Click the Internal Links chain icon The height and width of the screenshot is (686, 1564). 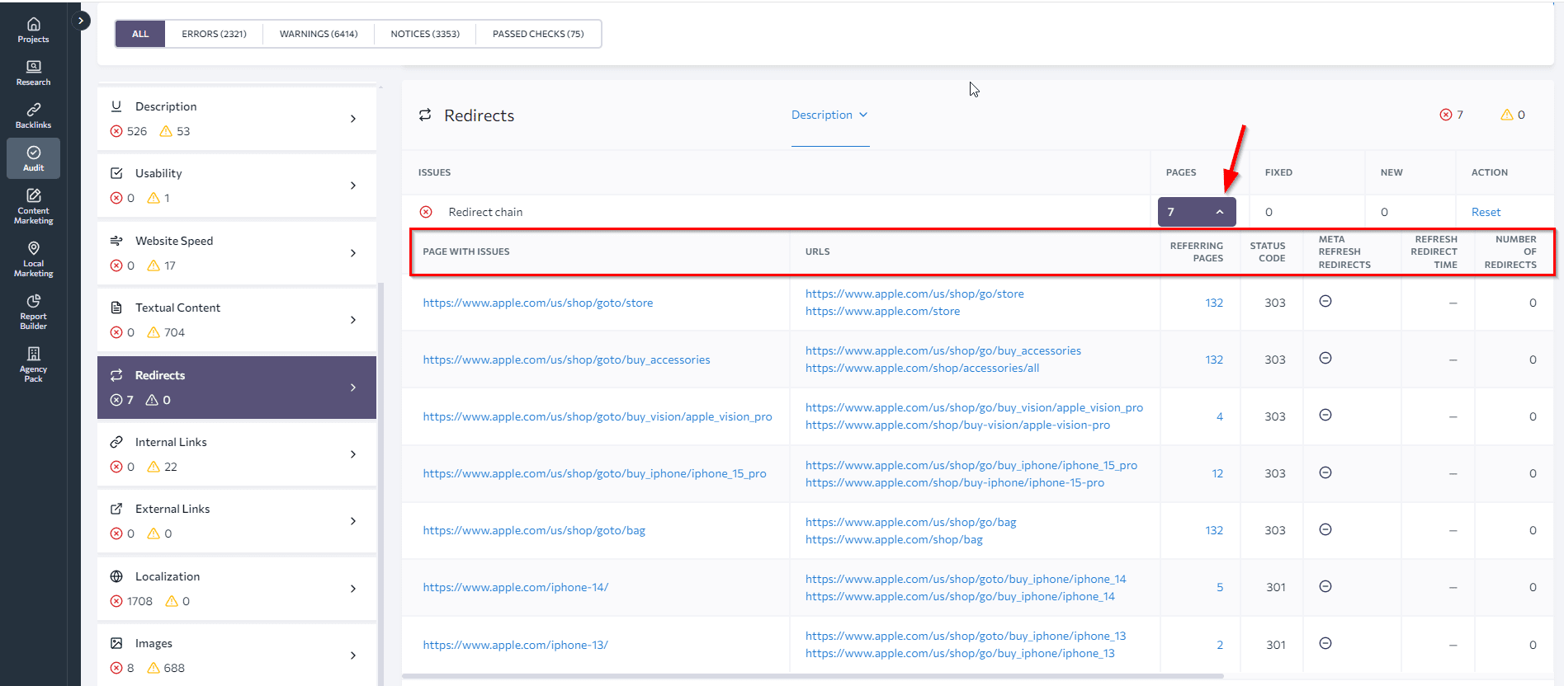(116, 442)
